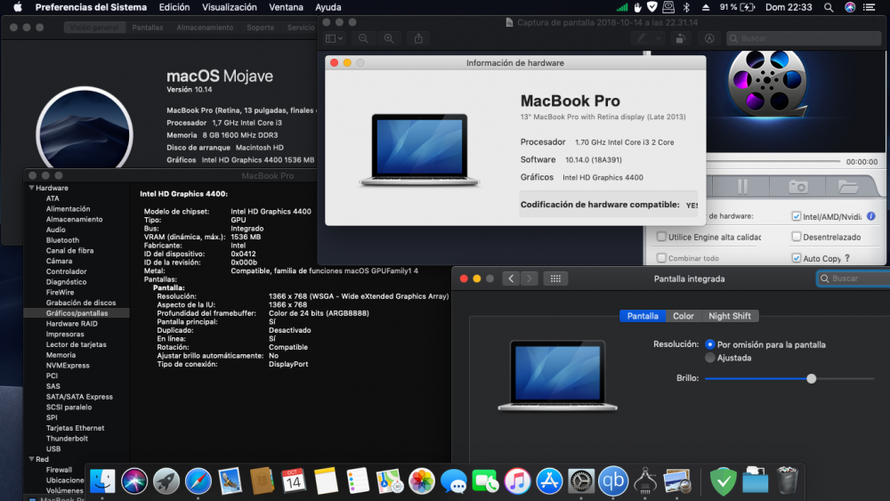Image resolution: width=890 pixels, height=501 pixels.
Task: Select Ajustada resolution radio button
Action: pyautogui.click(x=710, y=358)
